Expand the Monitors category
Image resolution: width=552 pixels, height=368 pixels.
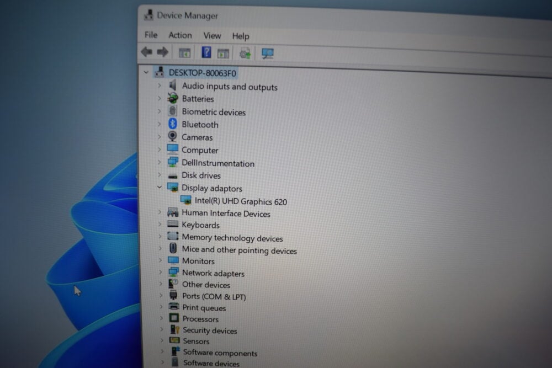[x=160, y=260]
